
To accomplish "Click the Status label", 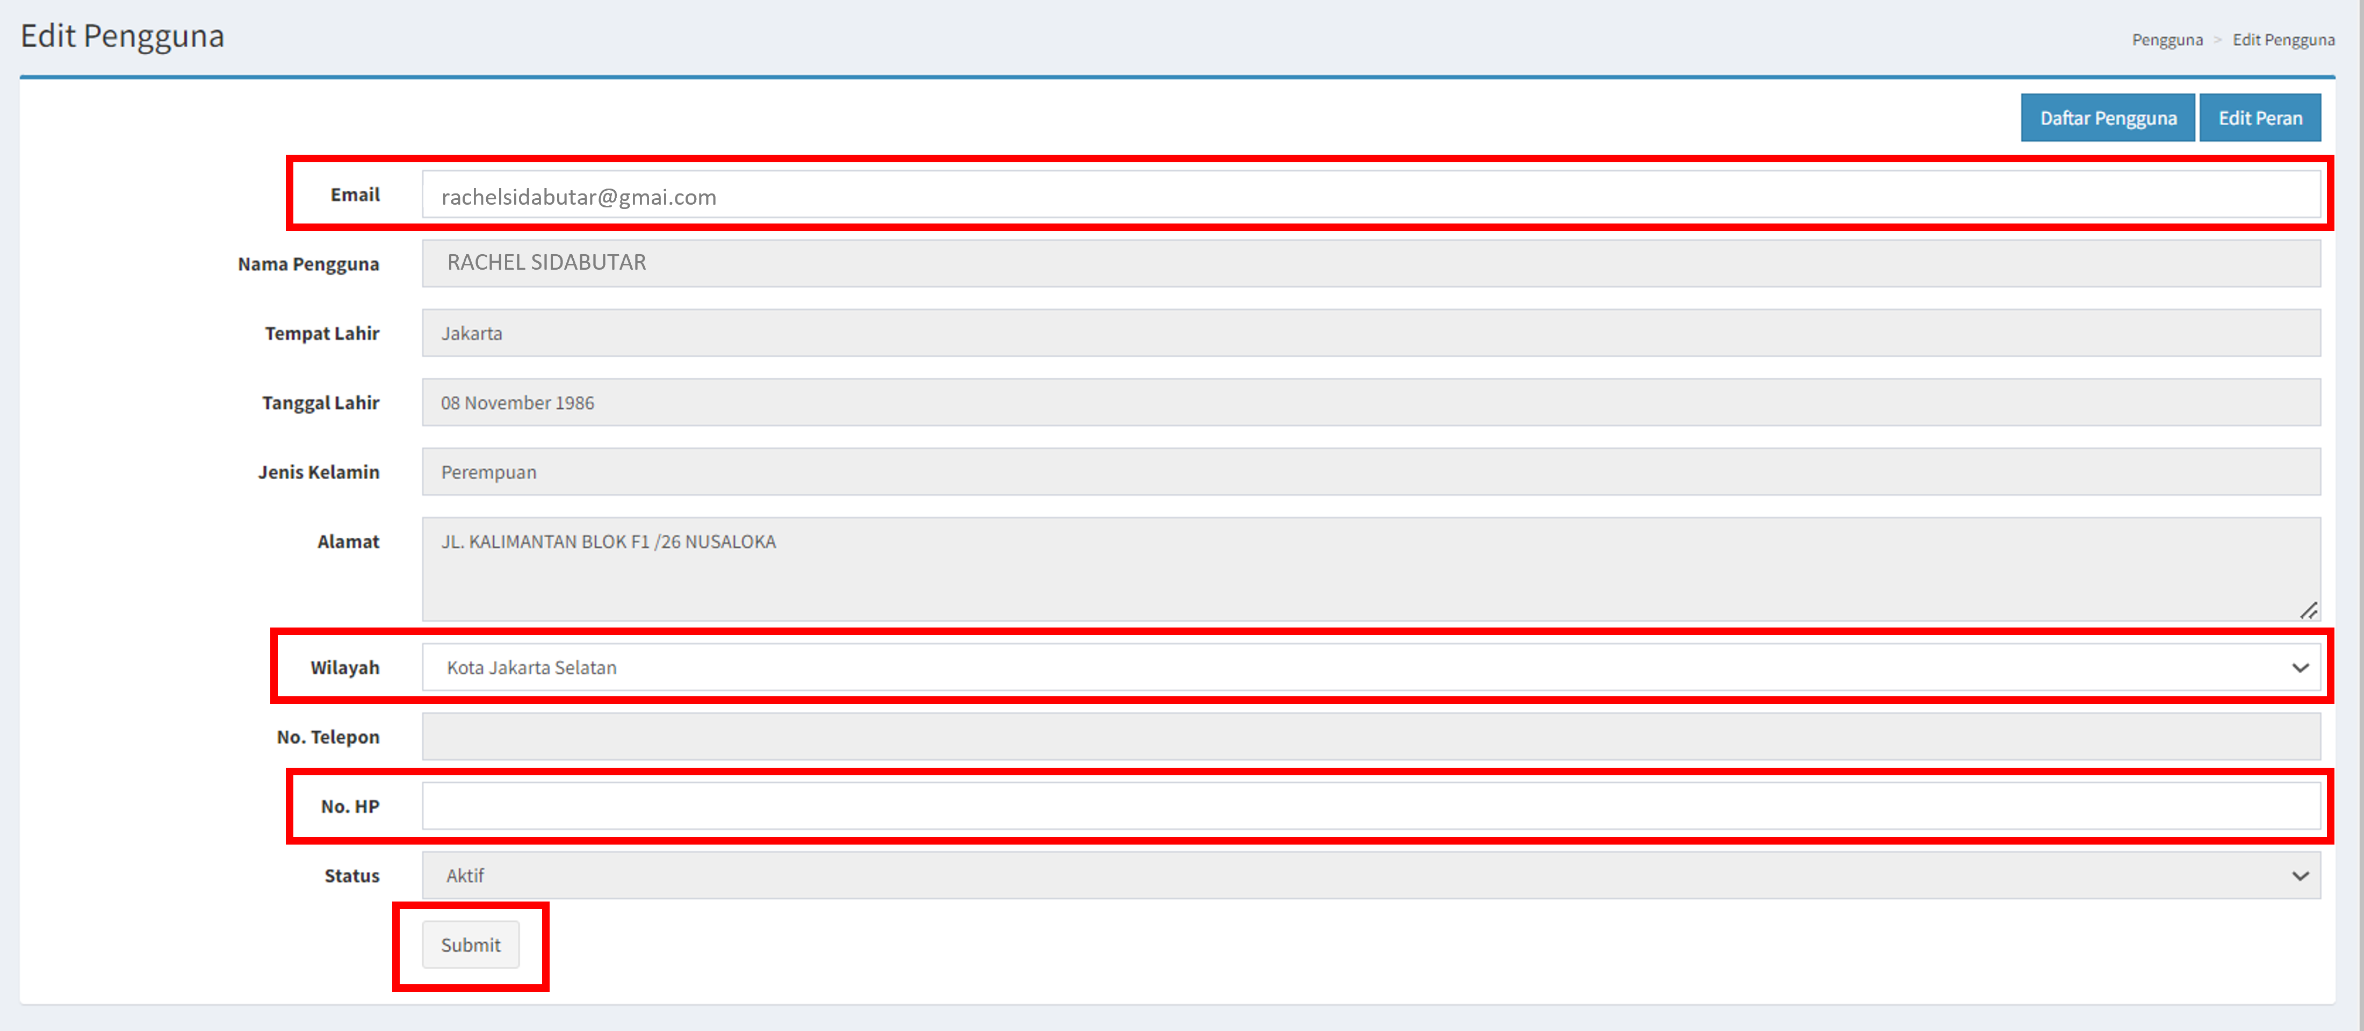I will pyautogui.click(x=351, y=876).
